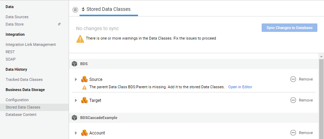Click minus circle icon to remove Target
The height and width of the screenshot is (139, 324).
(293, 100)
